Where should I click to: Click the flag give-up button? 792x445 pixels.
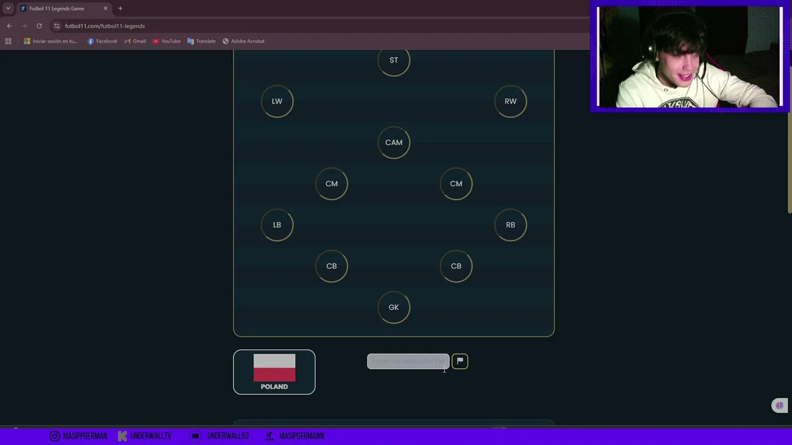460,361
